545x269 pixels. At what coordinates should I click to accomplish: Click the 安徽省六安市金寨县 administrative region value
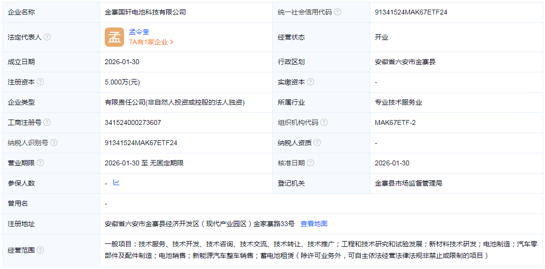click(405, 62)
